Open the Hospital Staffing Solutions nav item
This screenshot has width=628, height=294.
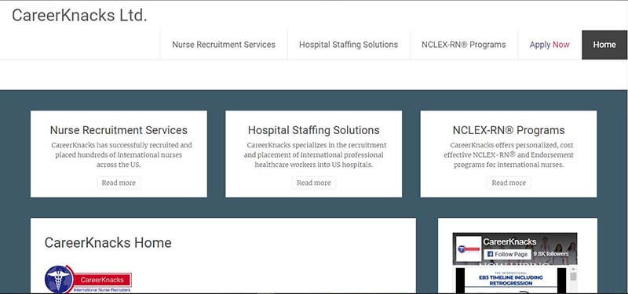coord(349,45)
